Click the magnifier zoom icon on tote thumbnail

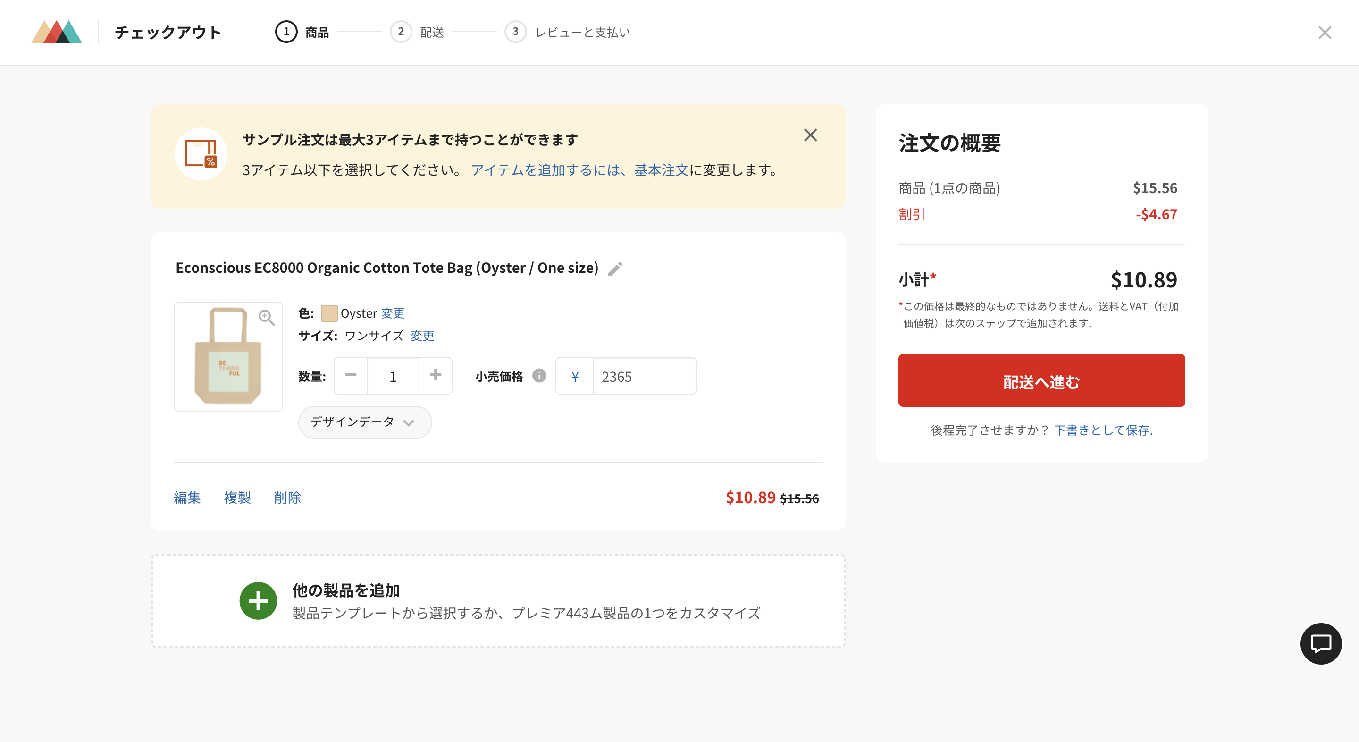[x=267, y=317]
